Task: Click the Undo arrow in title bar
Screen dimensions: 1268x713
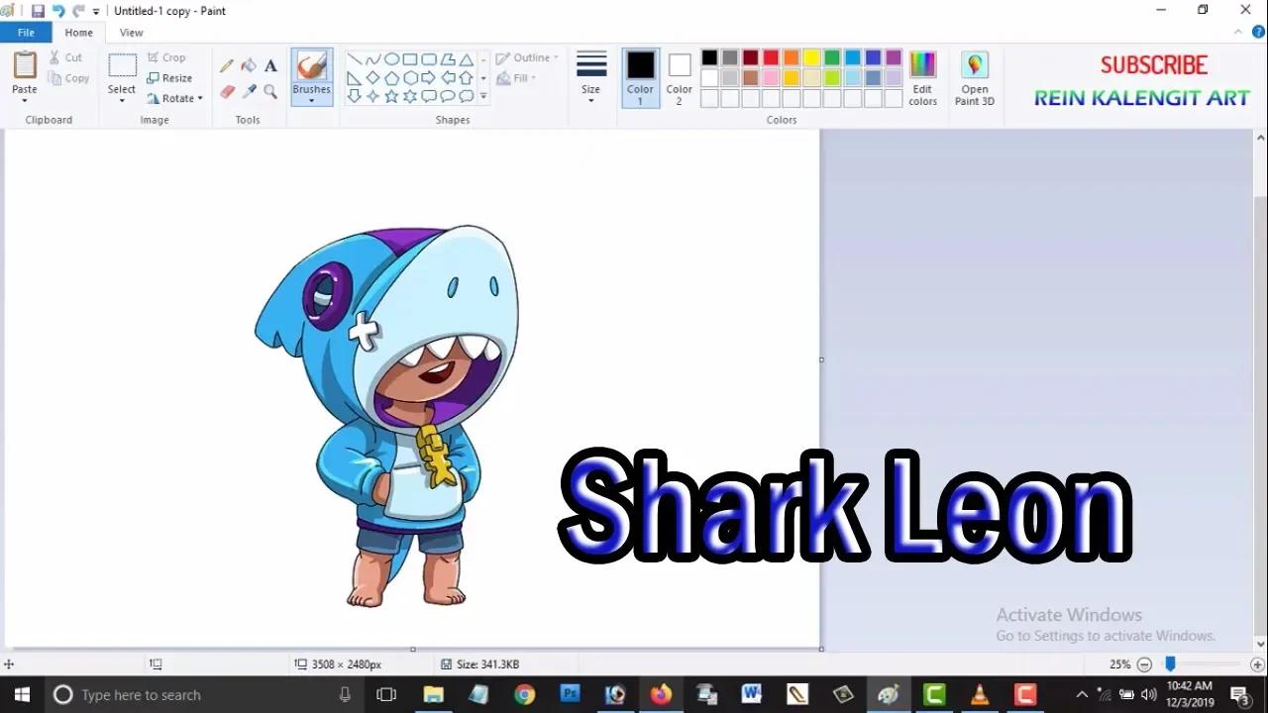Action: click(x=57, y=11)
